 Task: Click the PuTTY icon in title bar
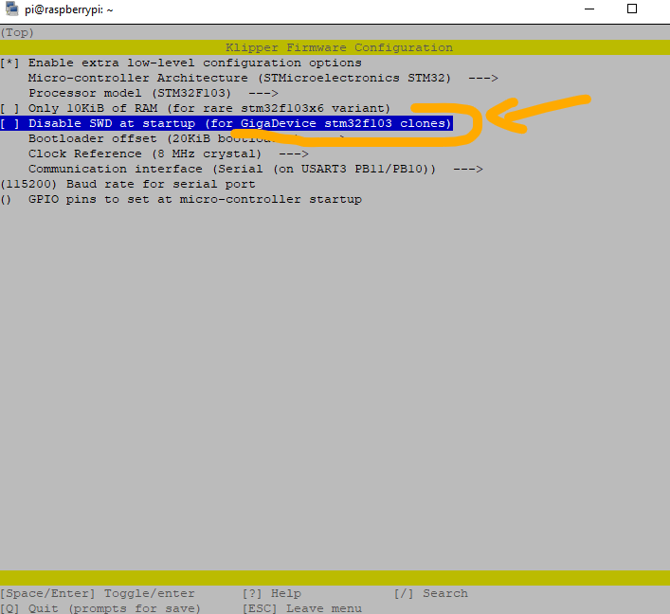tap(12, 9)
